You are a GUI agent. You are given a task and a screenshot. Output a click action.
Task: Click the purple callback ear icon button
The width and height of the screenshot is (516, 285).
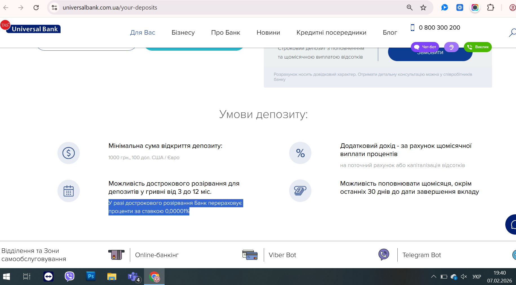[x=451, y=47]
